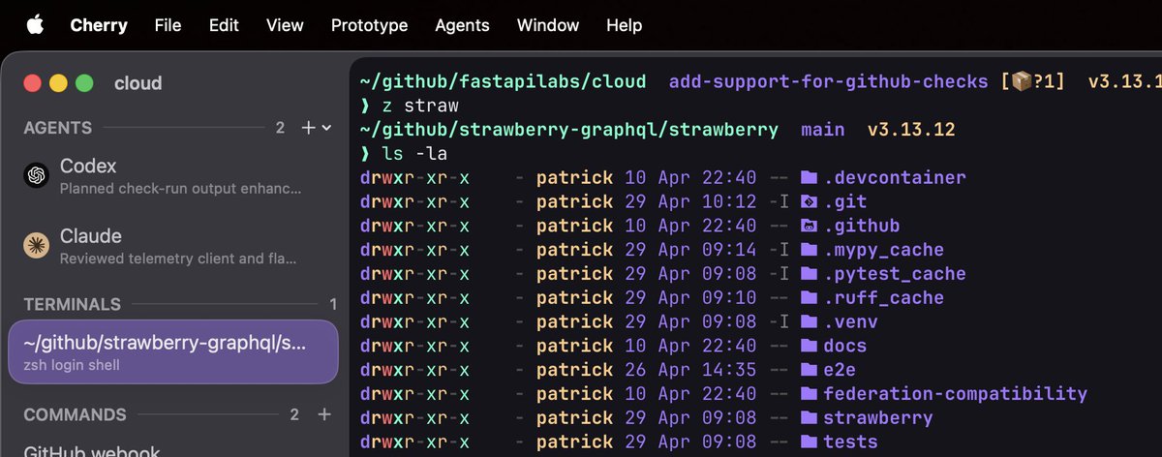Click the 29 Apr 09:14 timestamp

690,250
